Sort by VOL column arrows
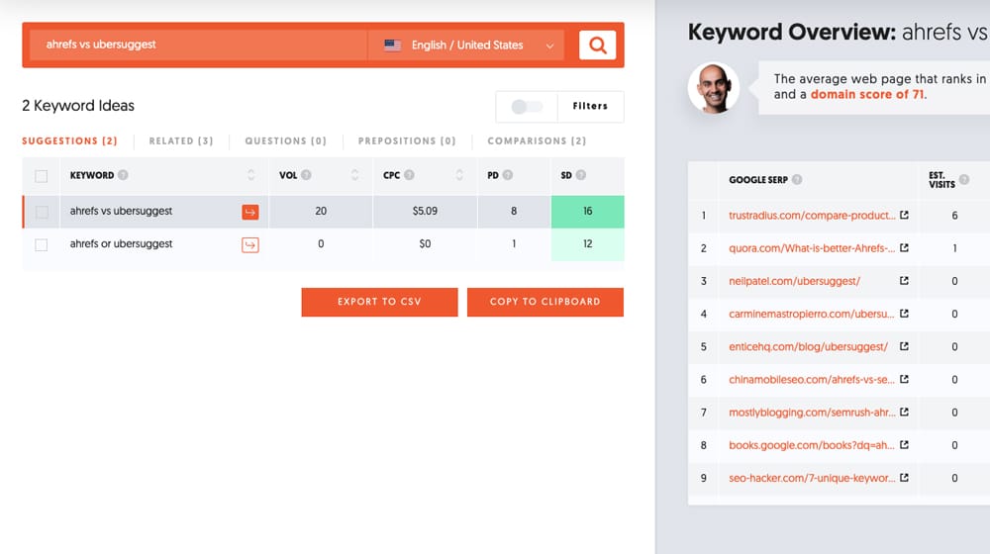This screenshot has height=554, width=990. click(354, 175)
